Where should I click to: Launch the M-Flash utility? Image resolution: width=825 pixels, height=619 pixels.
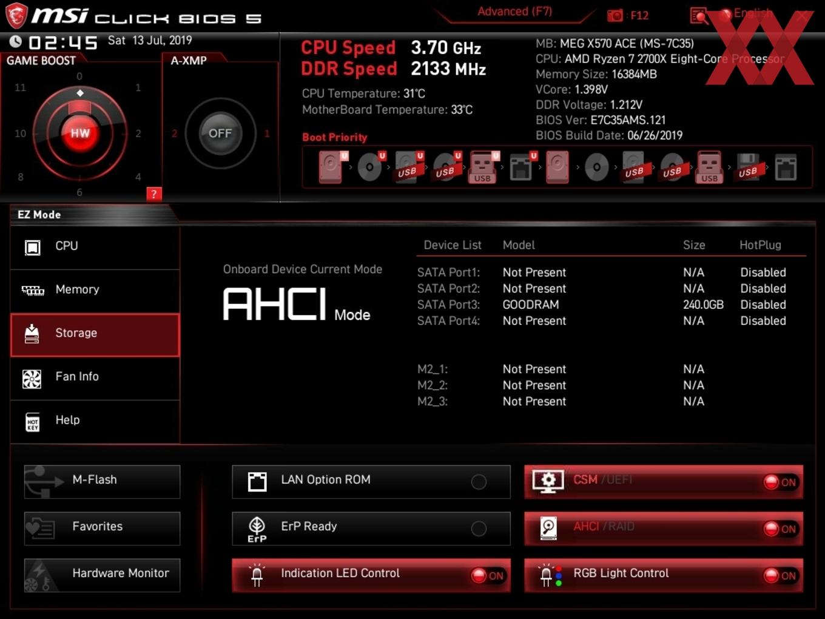click(x=102, y=481)
